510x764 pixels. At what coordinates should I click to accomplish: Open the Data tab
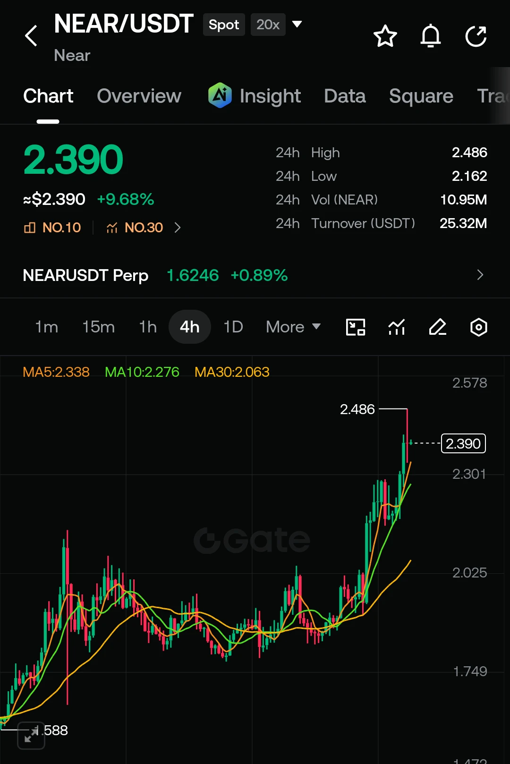pyautogui.click(x=345, y=96)
